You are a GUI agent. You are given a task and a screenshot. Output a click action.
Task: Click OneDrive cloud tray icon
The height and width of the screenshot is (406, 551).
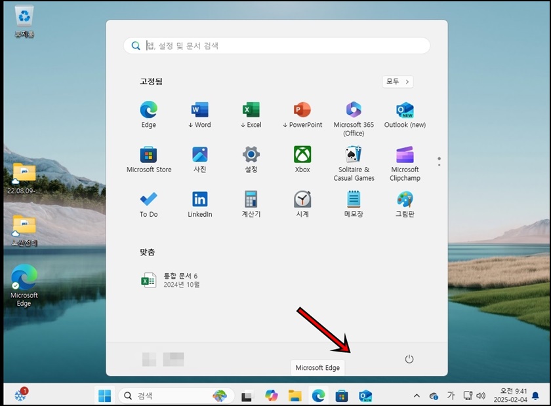(434, 396)
